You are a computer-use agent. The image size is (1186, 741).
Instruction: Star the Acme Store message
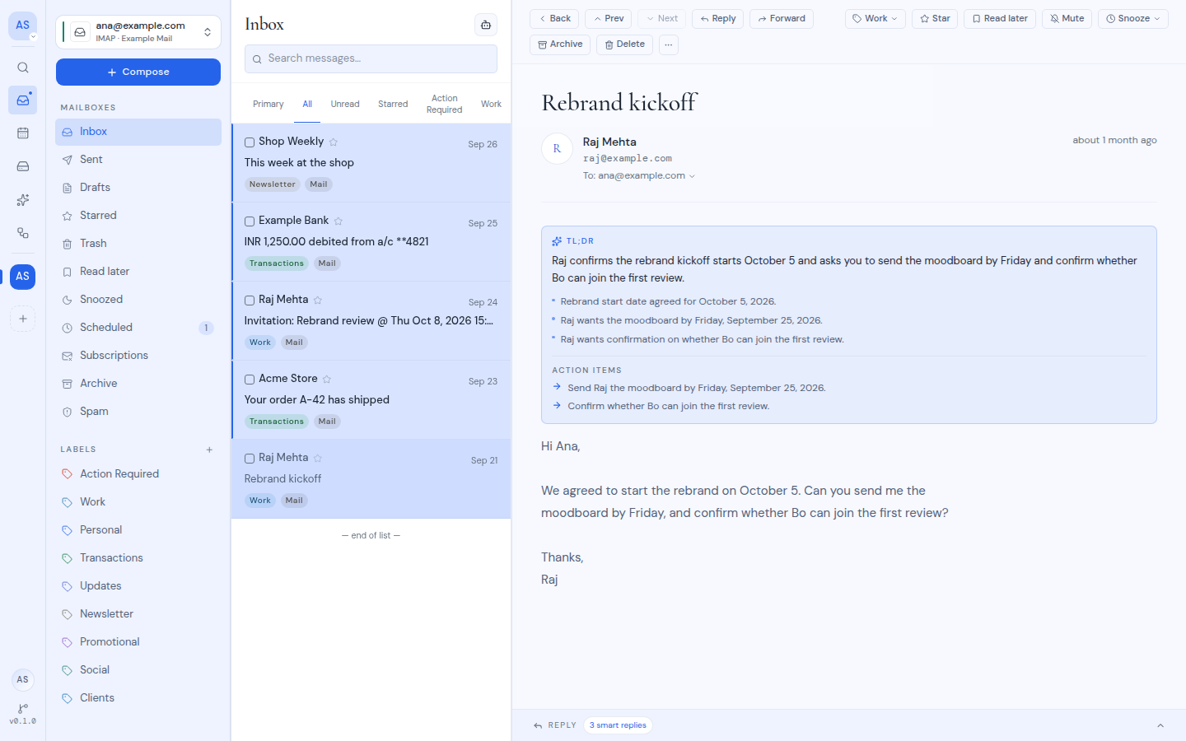327,379
